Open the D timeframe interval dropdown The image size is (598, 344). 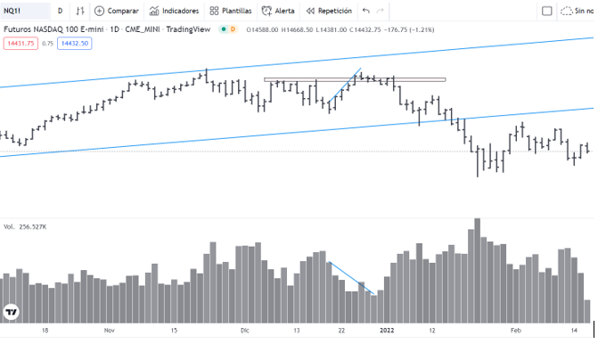pyautogui.click(x=60, y=11)
